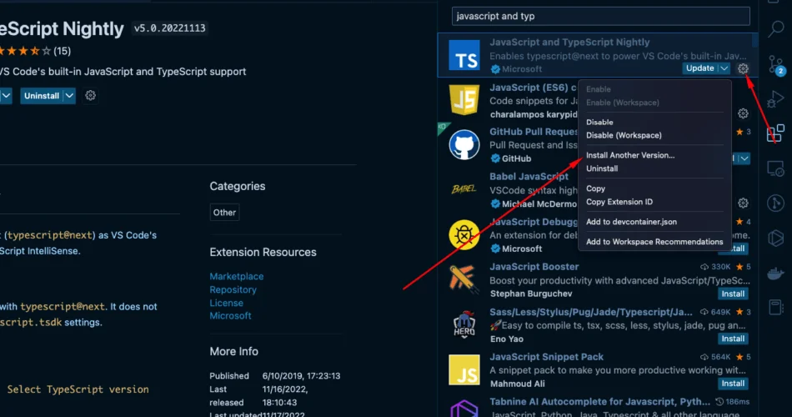The image size is (792, 417).
Task: Expand the Uninstall button dropdown arrow
Action: click(69, 96)
